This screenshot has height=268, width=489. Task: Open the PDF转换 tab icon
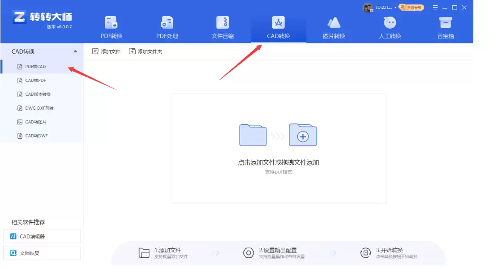[111, 22]
